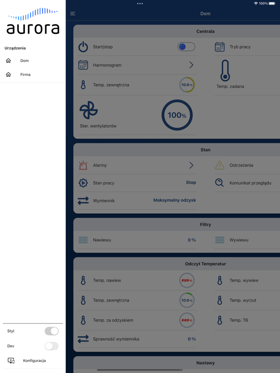The width and height of the screenshot is (280, 373).
Task: Click the Harmonogram calendar icon
Action: [x=83, y=65]
